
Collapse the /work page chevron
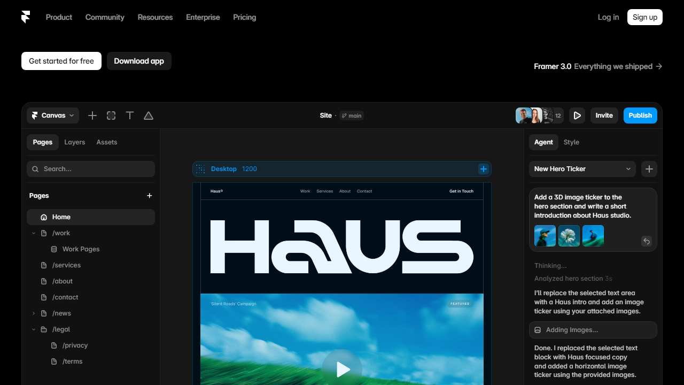point(34,233)
